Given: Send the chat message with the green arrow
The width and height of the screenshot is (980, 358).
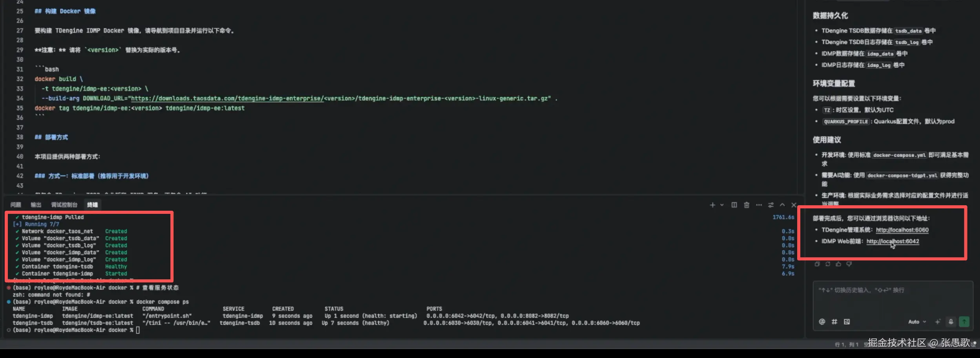Looking at the screenshot, I should pos(964,322).
